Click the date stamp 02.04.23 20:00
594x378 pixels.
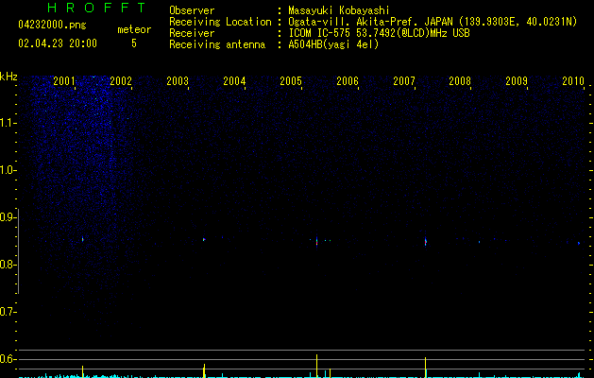coord(58,43)
